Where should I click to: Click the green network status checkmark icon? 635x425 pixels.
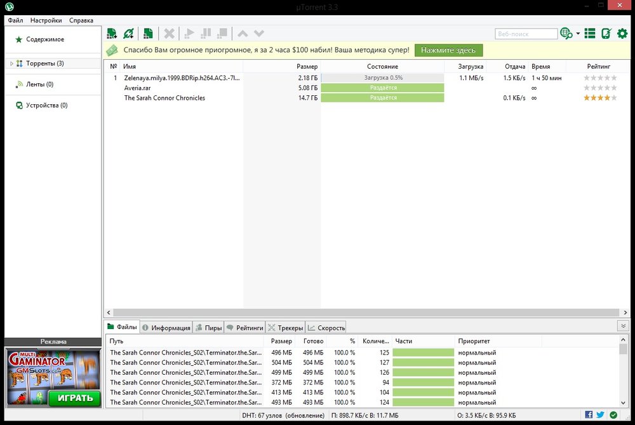[x=613, y=415]
